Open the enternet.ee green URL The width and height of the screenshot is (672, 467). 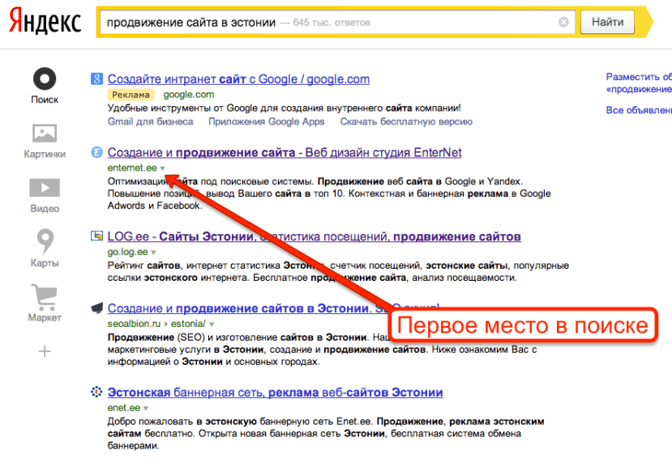[132, 168]
